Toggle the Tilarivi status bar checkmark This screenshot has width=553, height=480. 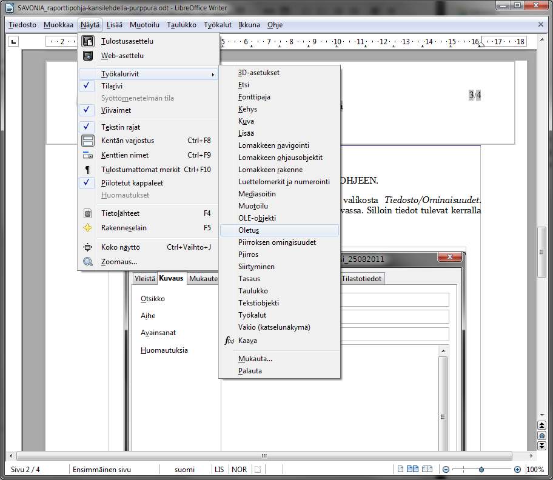coord(88,86)
